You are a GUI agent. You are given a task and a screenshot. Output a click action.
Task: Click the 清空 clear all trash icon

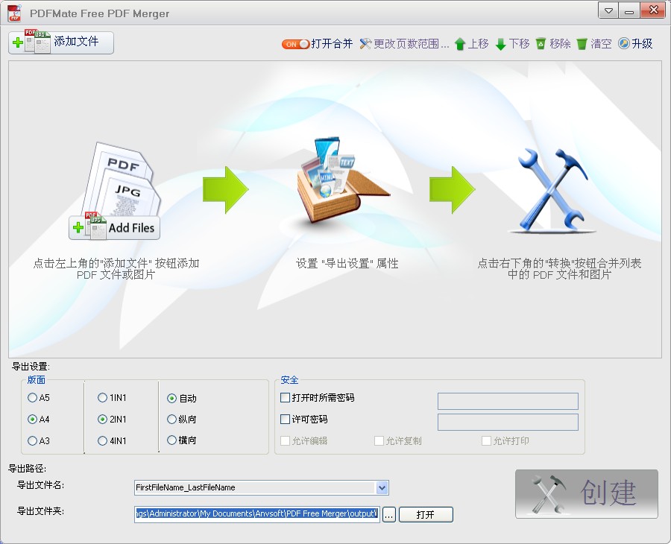(582, 44)
